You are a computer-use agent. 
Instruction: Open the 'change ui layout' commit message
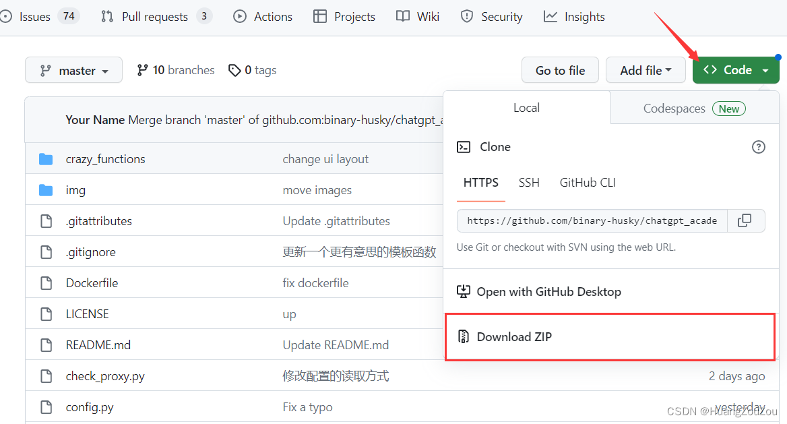point(325,159)
